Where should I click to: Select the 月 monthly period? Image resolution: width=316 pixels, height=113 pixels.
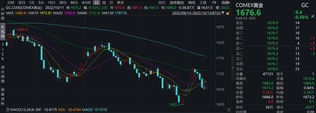pyautogui.click(x=111, y=3)
